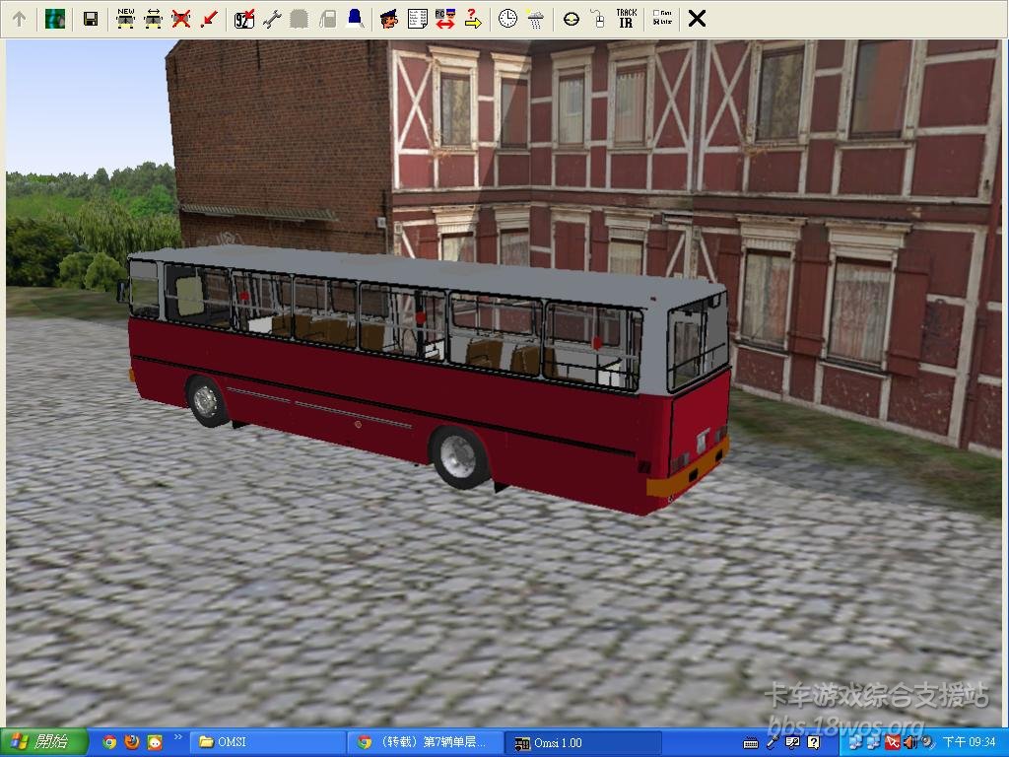Open the weather cloud and rain icon
Viewport: 1009px width, 757px height.
(x=535, y=19)
